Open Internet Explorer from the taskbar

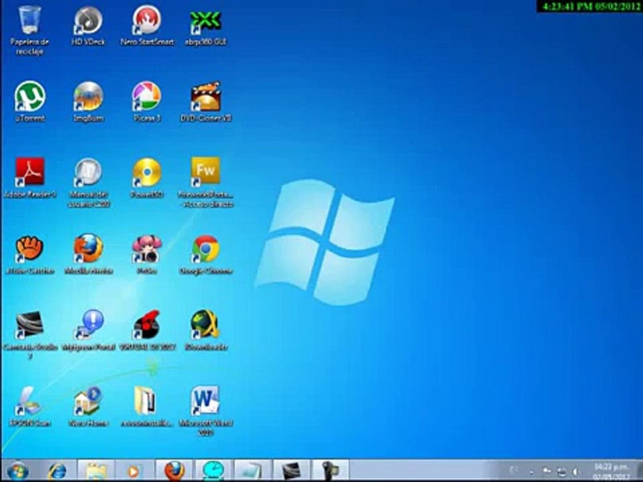(56, 471)
